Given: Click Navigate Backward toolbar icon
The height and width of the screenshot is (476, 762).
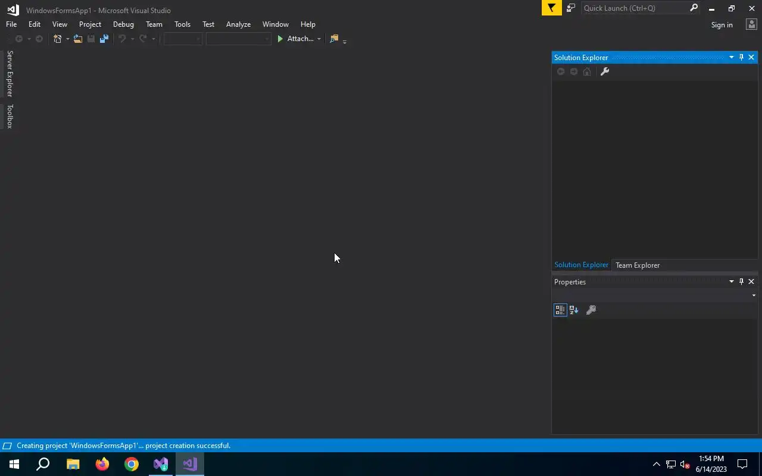Looking at the screenshot, I should 19,39.
